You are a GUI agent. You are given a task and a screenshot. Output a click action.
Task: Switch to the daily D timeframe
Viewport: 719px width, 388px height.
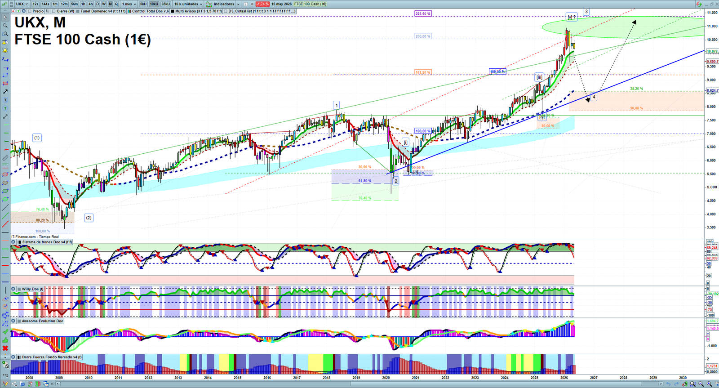(x=98, y=4)
